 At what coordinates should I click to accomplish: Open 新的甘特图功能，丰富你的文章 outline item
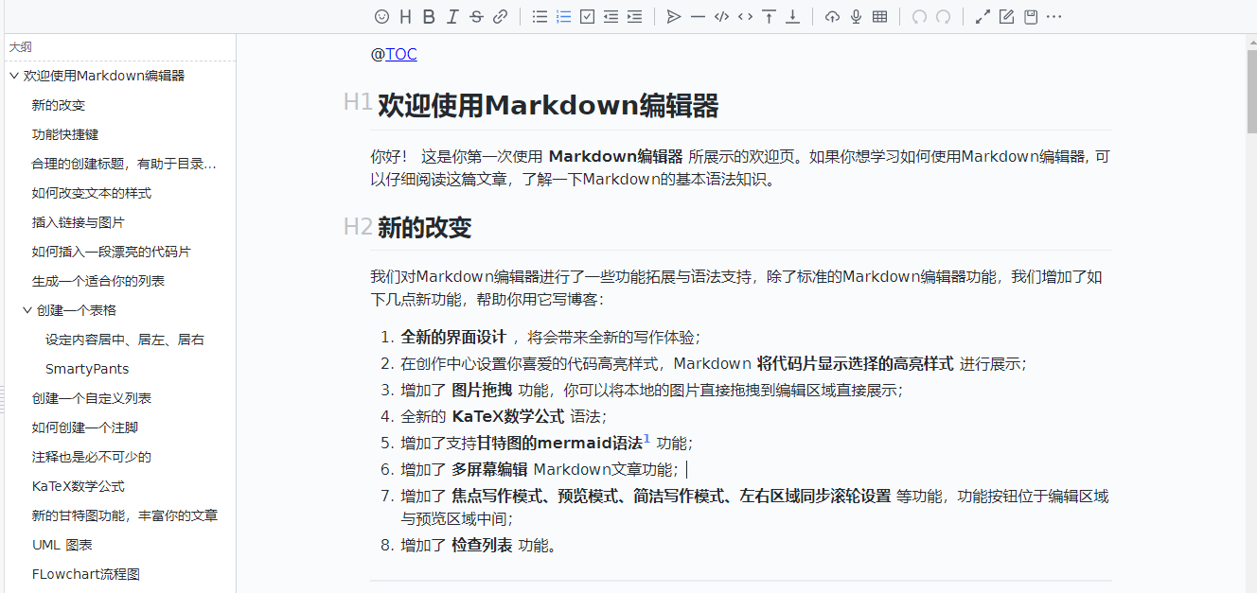(x=125, y=515)
